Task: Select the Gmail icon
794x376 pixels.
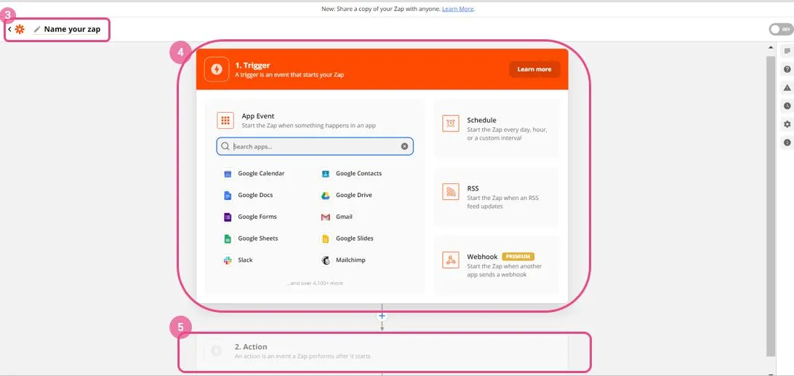Action: click(x=326, y=217)
